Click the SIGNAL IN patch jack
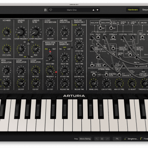The width and height of the screenshot is (148, 148). pos(94,75)
